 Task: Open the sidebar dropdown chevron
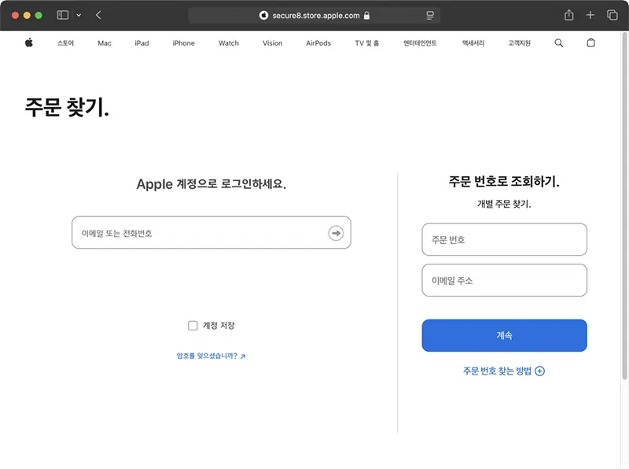79,15
